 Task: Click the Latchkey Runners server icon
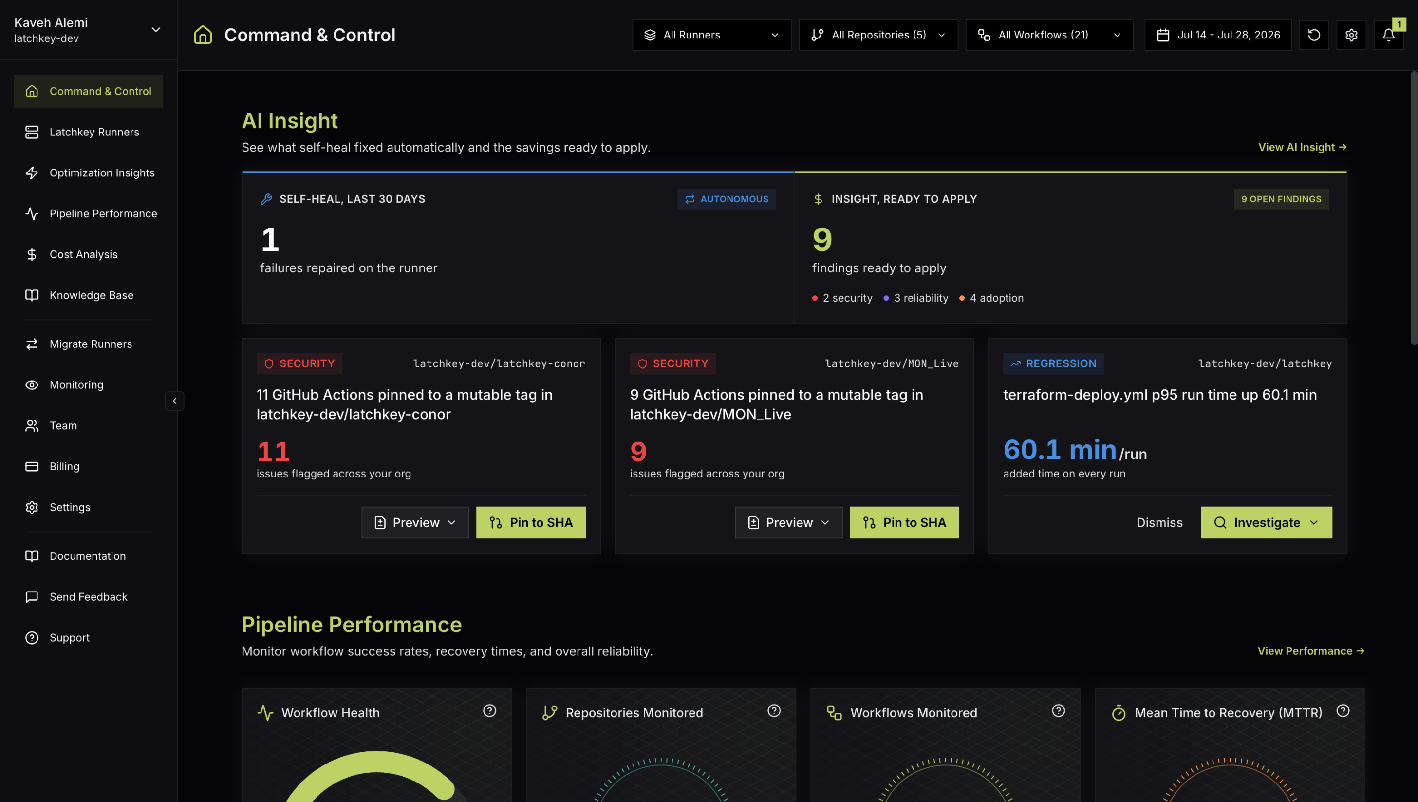[x=32, y=132]
